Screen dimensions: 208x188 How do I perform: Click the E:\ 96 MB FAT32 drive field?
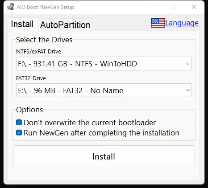click(x=104, y=90)
